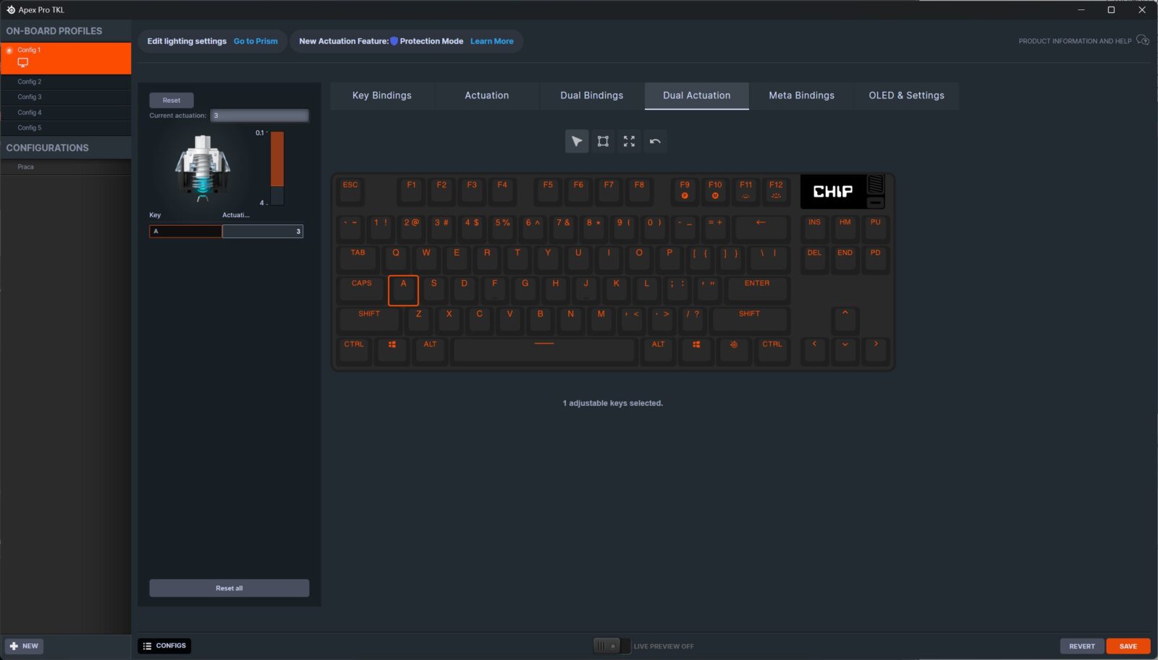Click the OLED display CHIP preview

pos(833,192)
